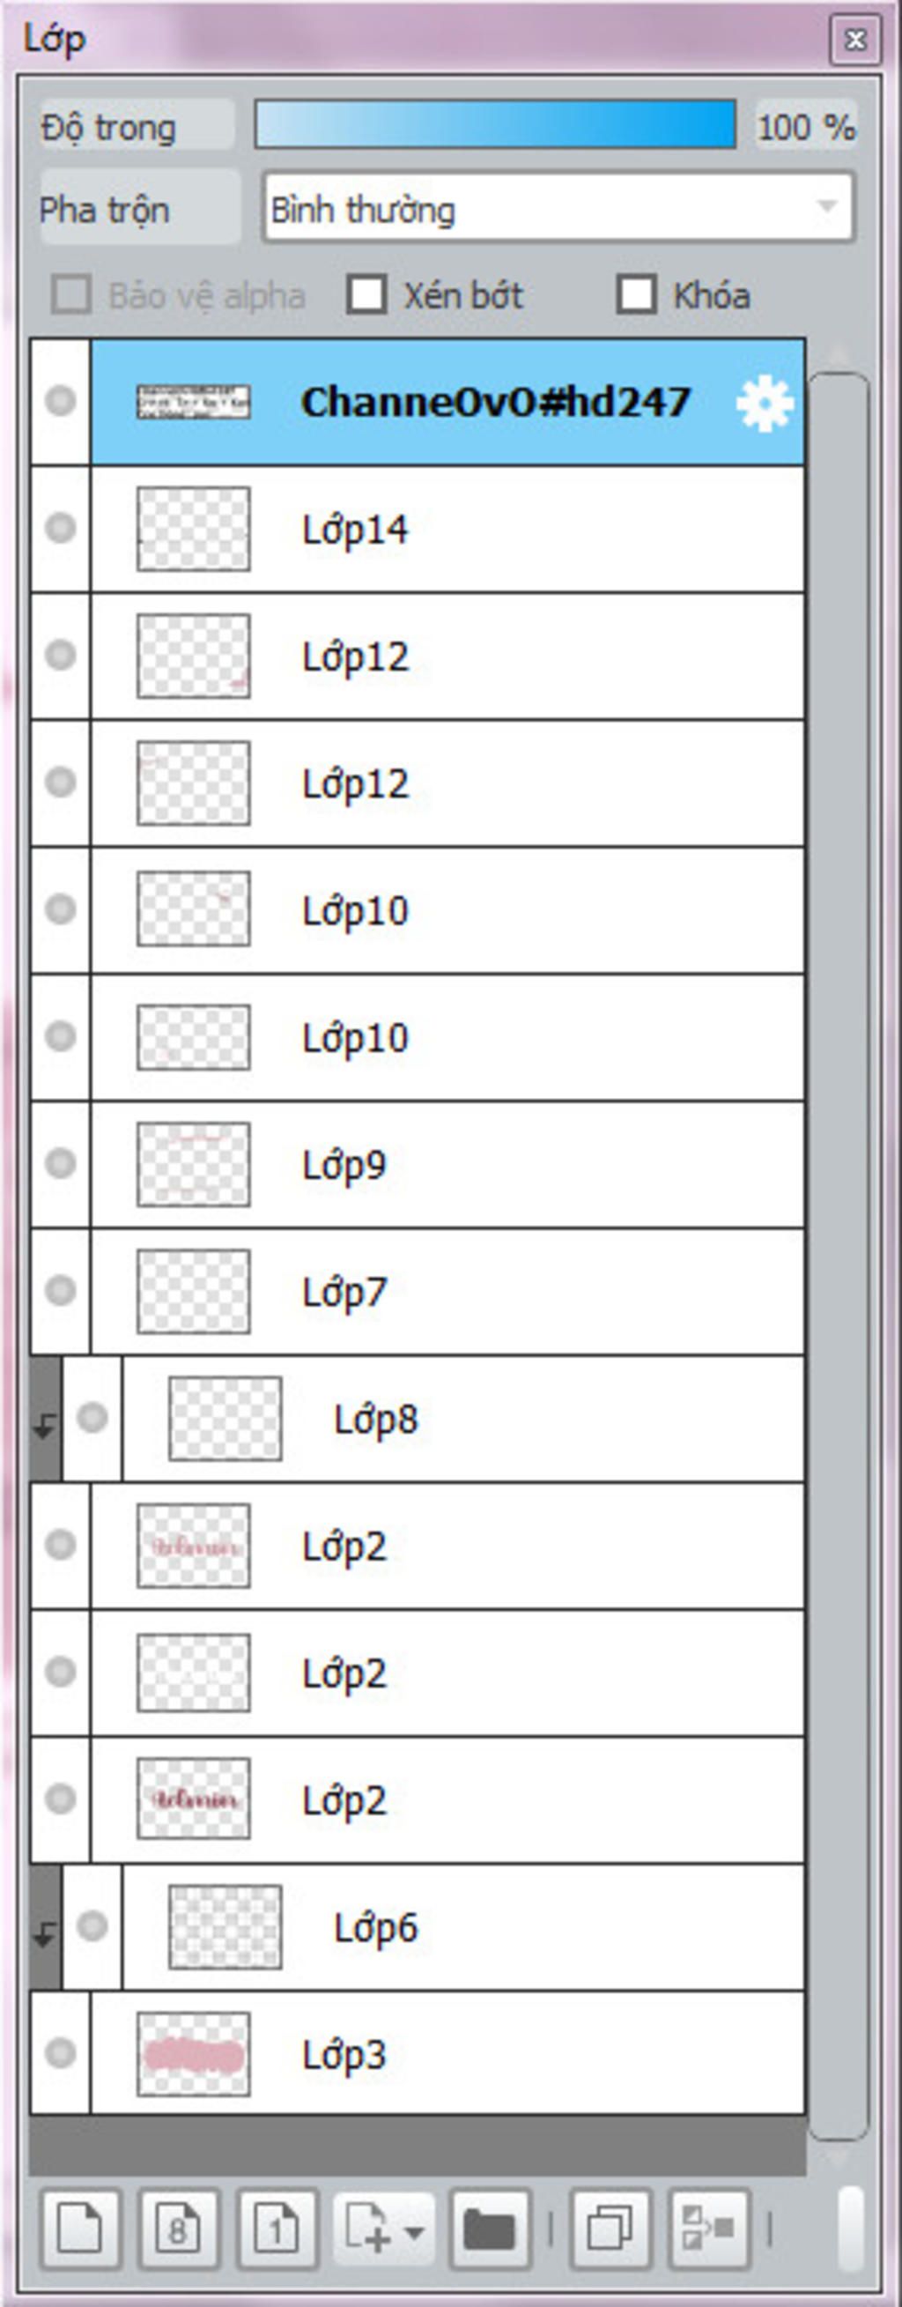Enable the Xén bớt checkbox

click(367, 294)
